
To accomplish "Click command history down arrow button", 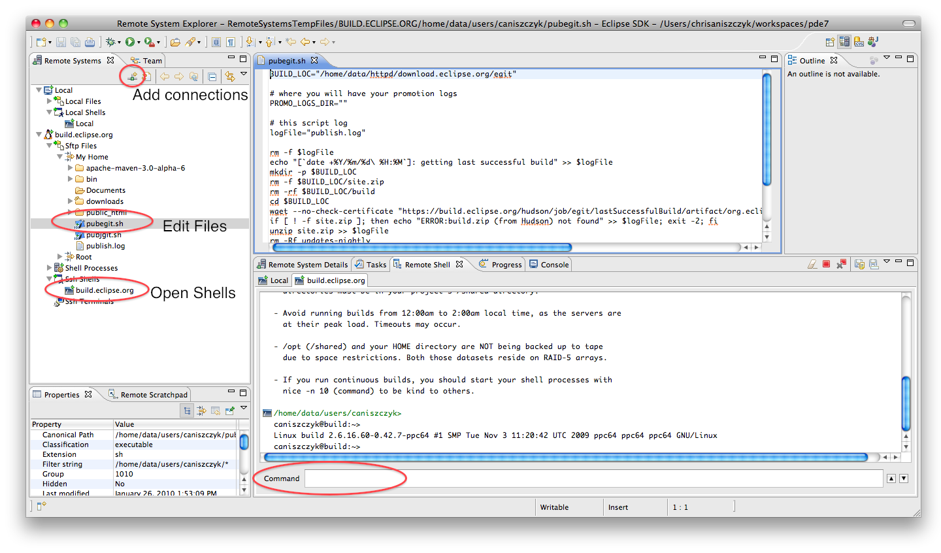I will tap(904, 478).
